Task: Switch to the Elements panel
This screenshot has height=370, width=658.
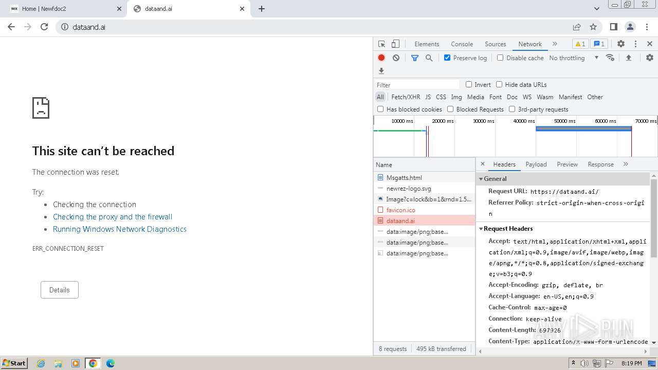Action: coord(427,44)
